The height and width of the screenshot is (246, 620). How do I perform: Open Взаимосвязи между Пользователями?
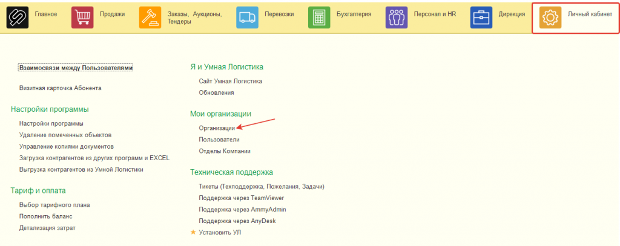click(76, 68)
